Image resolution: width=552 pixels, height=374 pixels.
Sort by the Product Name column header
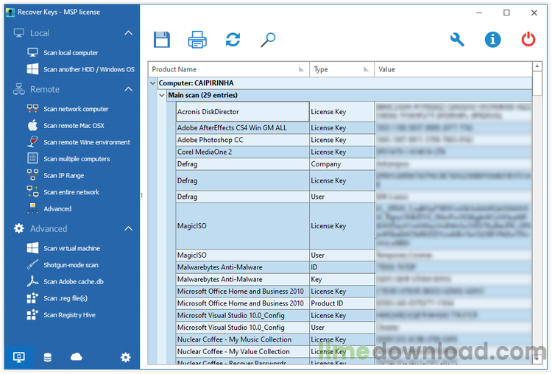(x=228, y=69)
